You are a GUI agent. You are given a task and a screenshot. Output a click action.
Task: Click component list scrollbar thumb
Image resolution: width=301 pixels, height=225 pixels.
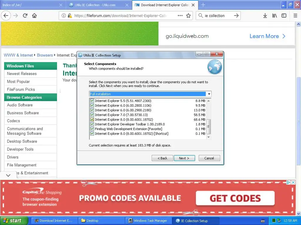208,127
